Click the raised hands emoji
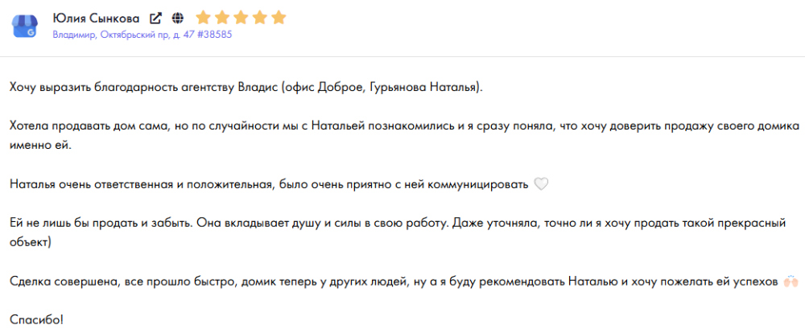Viewport: 805px width, 333px height. click(x=789, y=282)
